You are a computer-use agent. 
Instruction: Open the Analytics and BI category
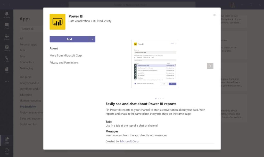tap(29, 83)
